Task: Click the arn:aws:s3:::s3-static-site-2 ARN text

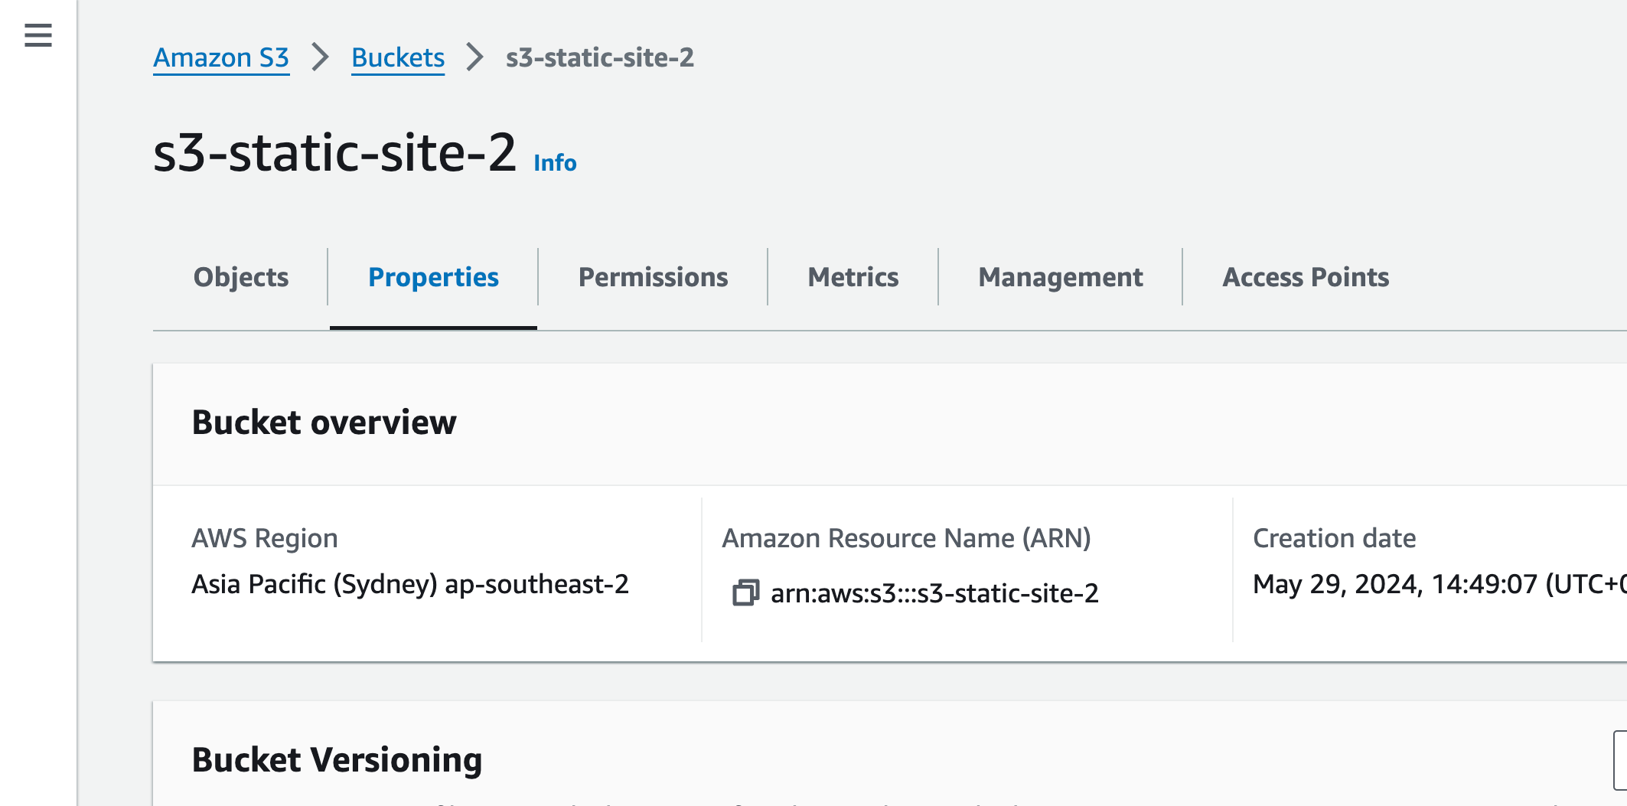Action: (934, 593)
